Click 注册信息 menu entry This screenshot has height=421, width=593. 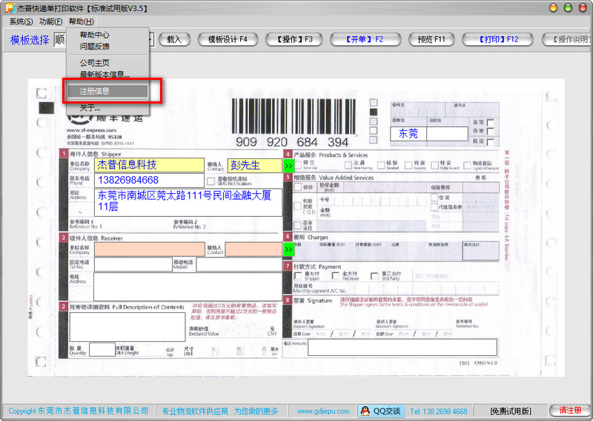click(x=107, y=91)
